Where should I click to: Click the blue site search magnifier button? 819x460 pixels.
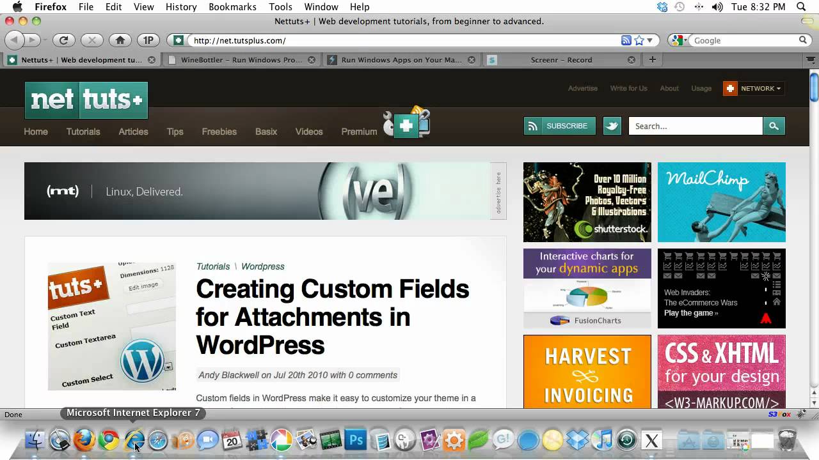tap(774, 126)
